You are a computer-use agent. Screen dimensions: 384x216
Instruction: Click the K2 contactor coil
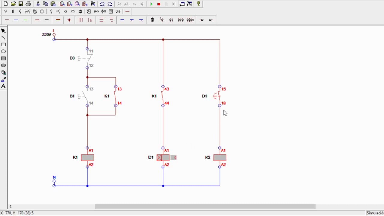coord(220,157)
